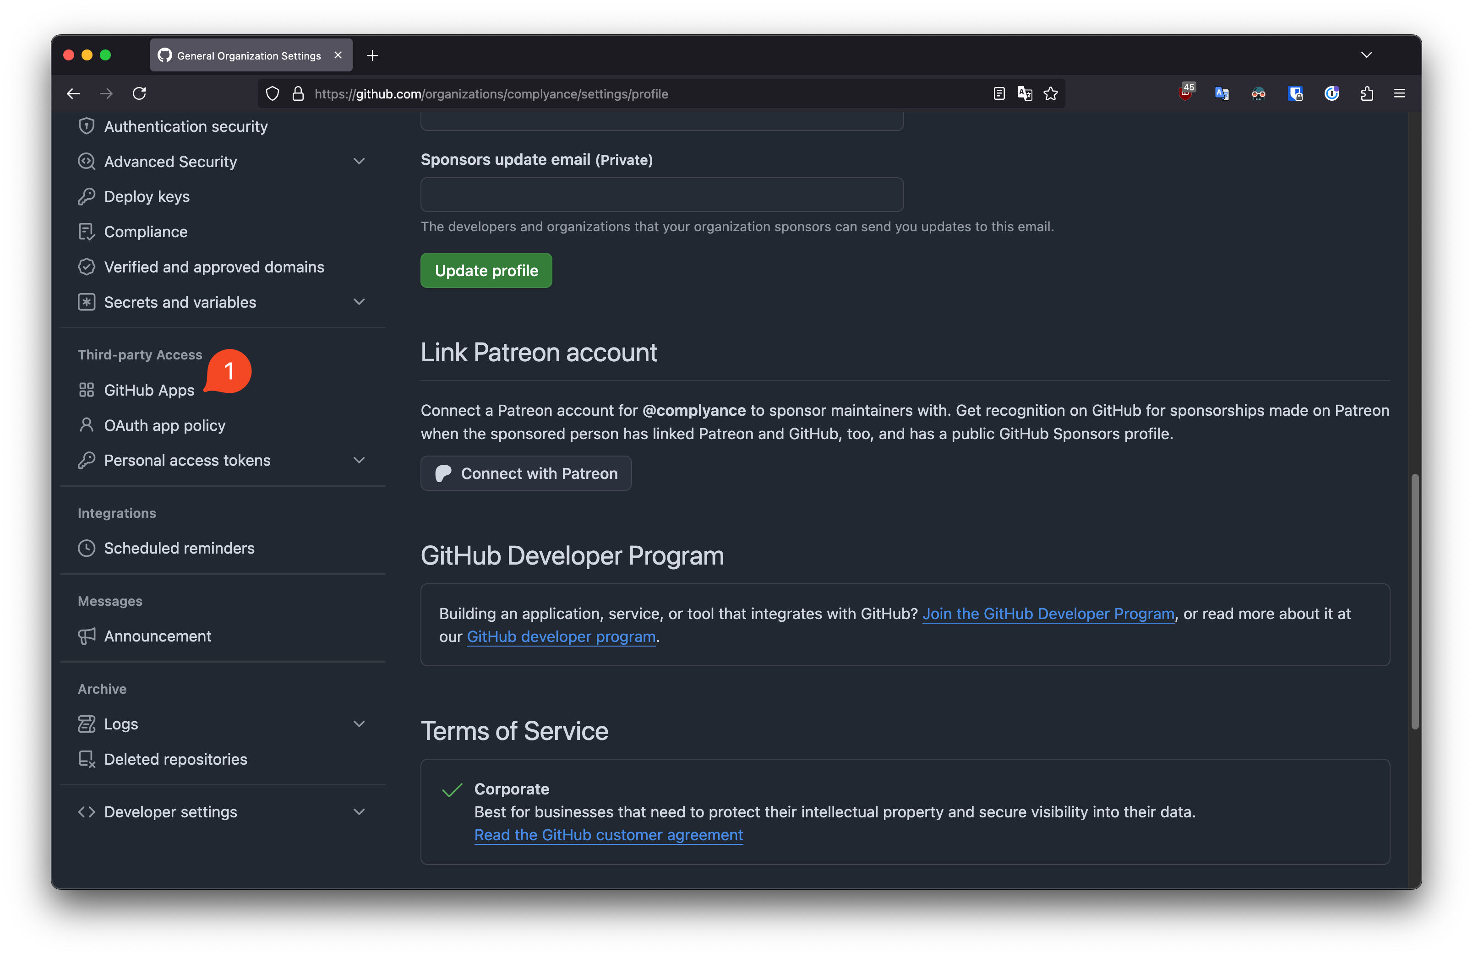Viewport: 1473px width, 957px height.
Task: Follow the GitHub developer program link
Action: [561, 636]
